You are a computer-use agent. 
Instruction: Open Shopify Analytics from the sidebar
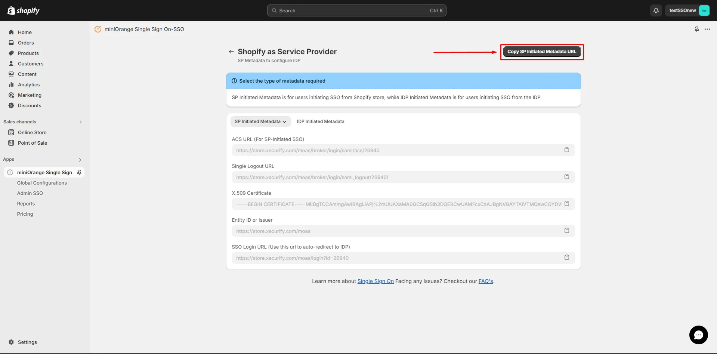pos(29,84)
